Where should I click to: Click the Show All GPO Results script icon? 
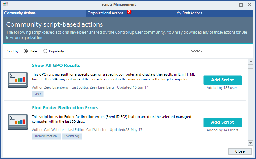[18, 80]
